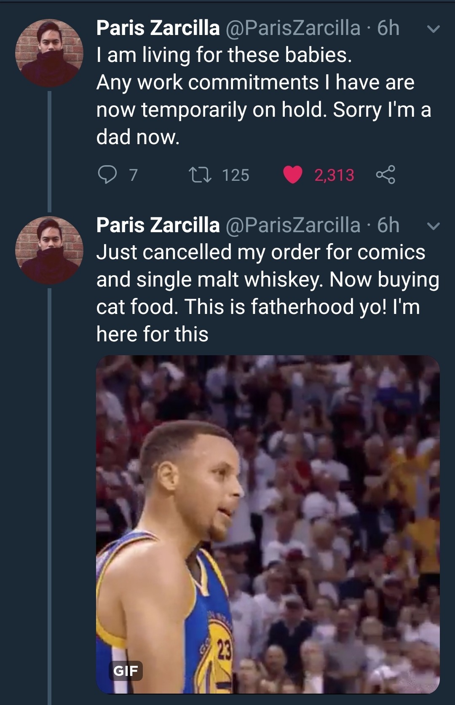
Task: Open first tweet's profile picture
Action: 49,53
